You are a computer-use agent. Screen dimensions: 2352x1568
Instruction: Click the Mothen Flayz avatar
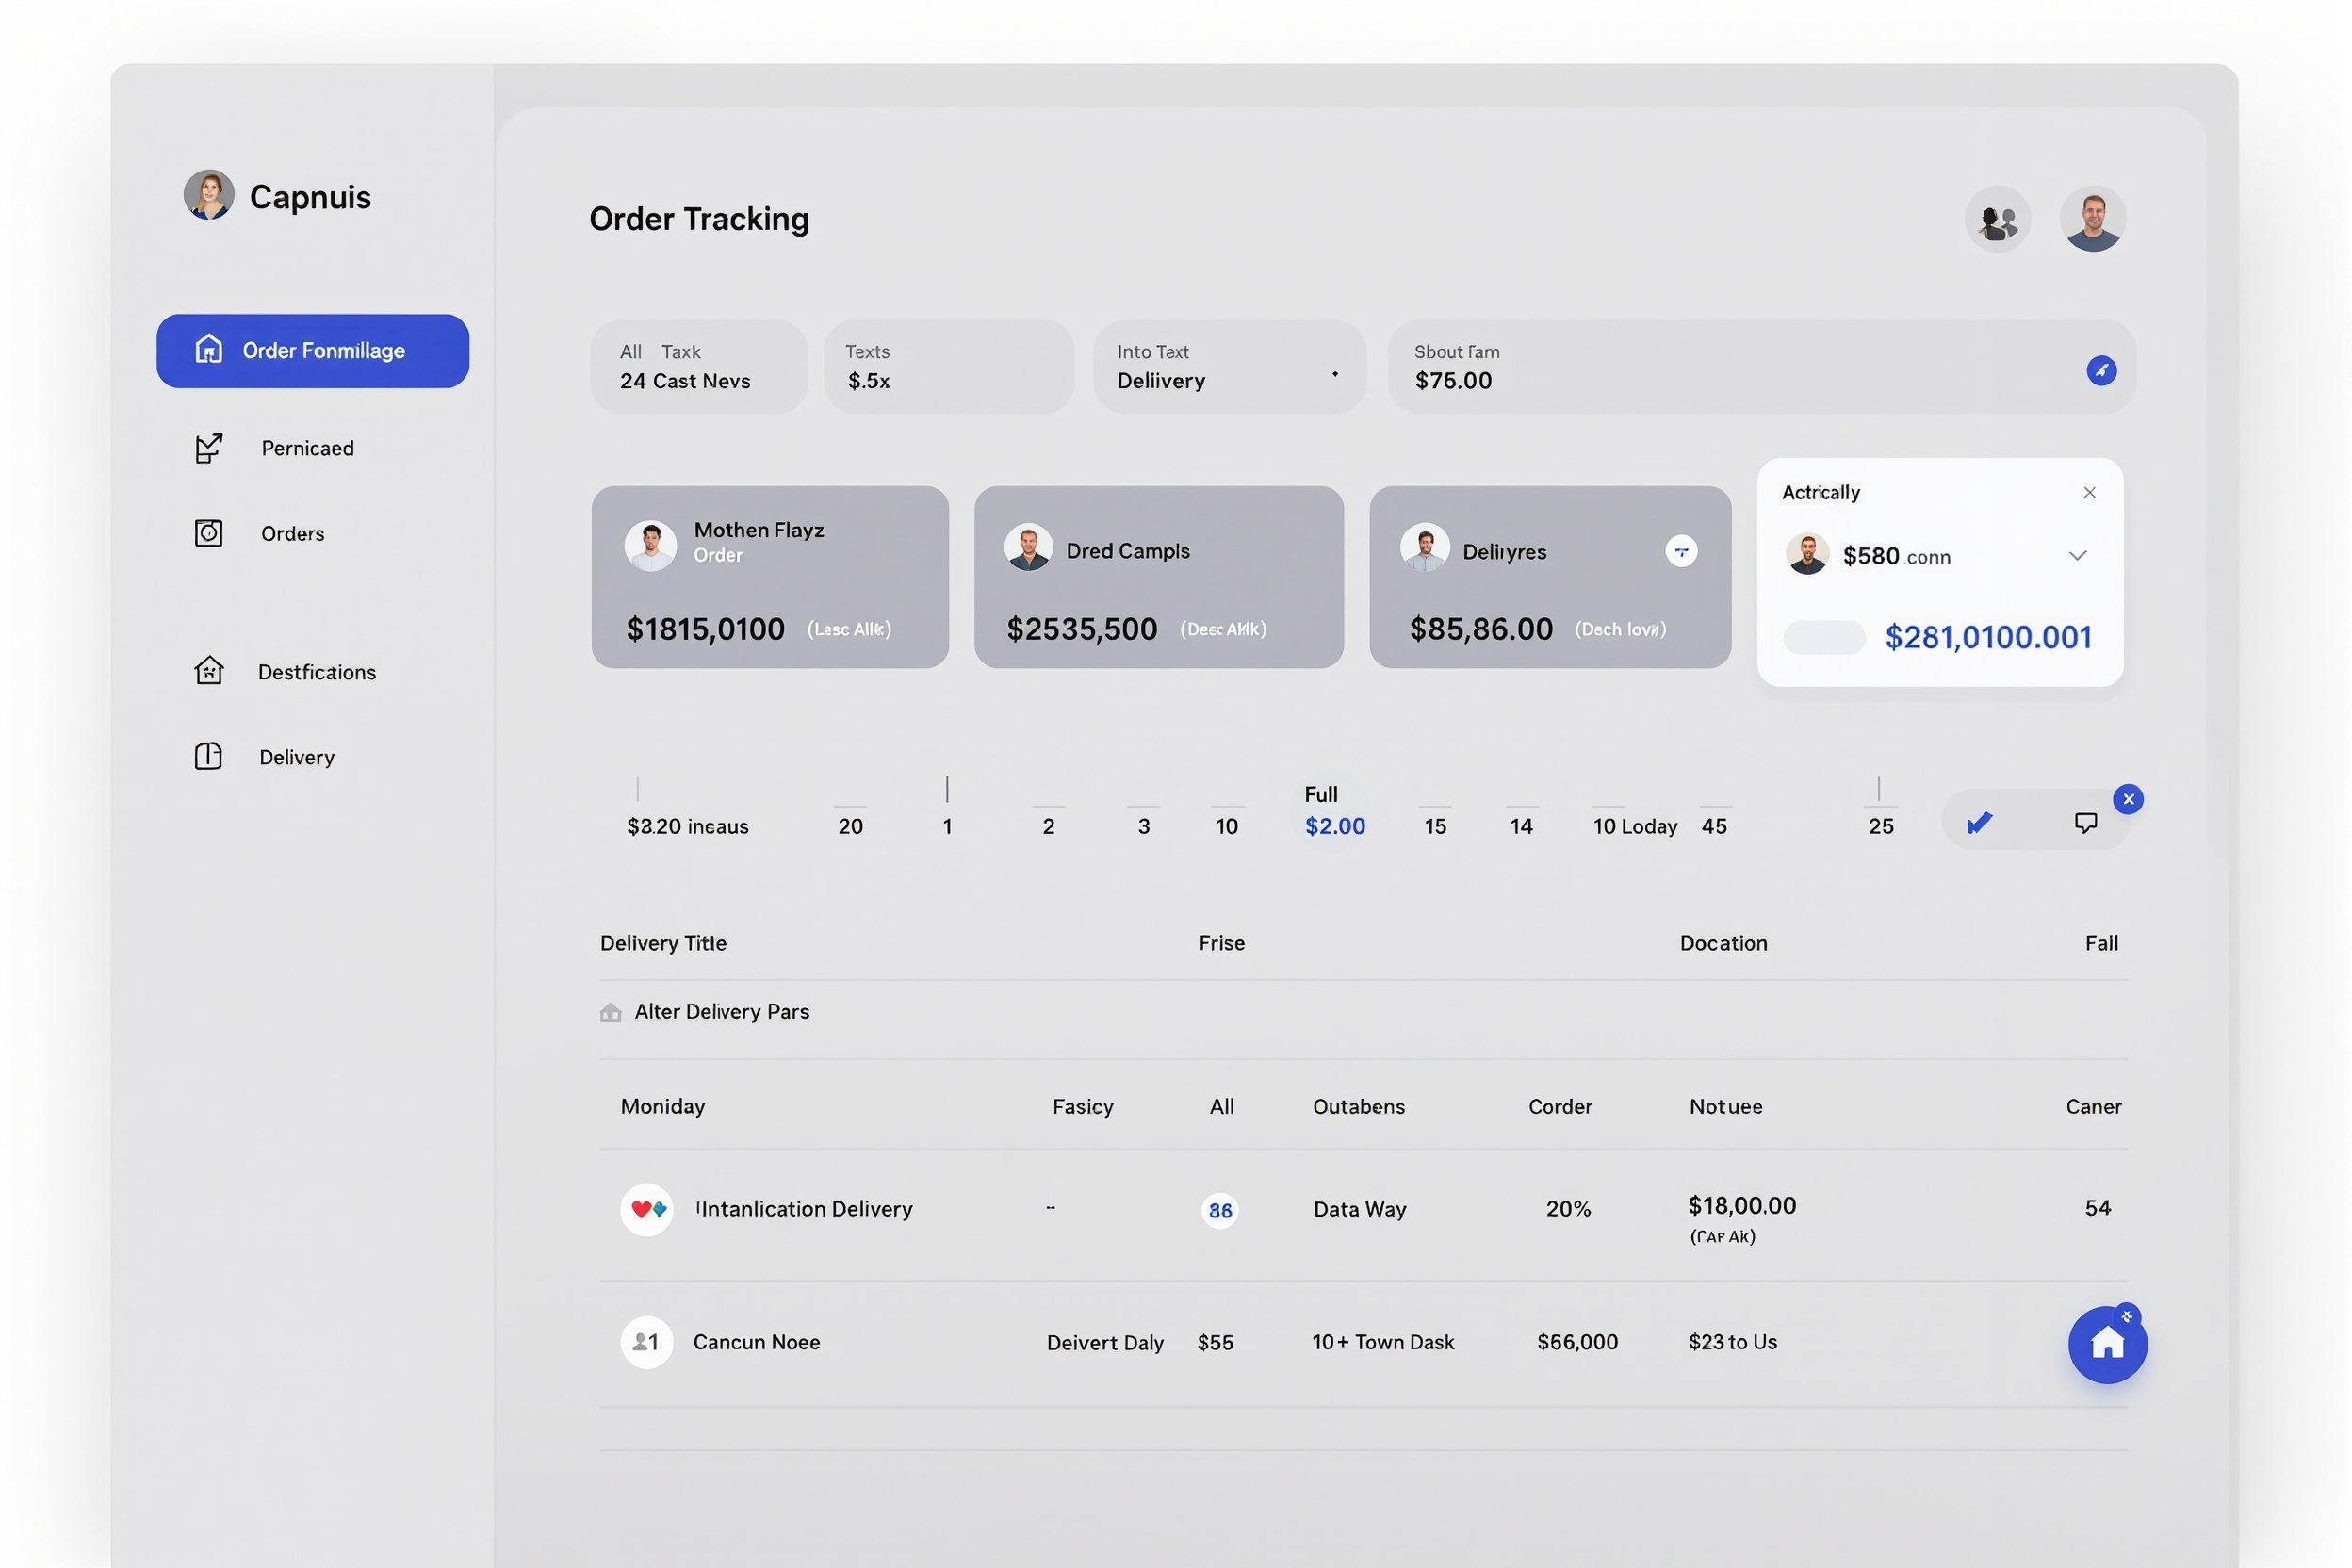click(x=650, y=546)
